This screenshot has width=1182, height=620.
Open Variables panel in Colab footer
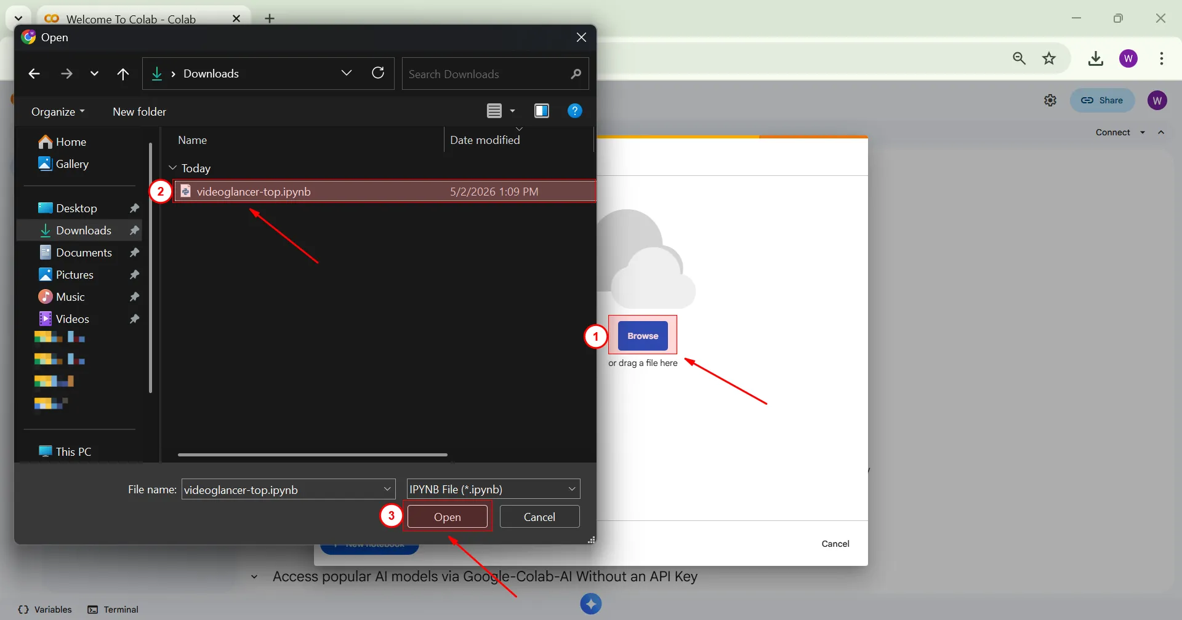pos(45,610)
